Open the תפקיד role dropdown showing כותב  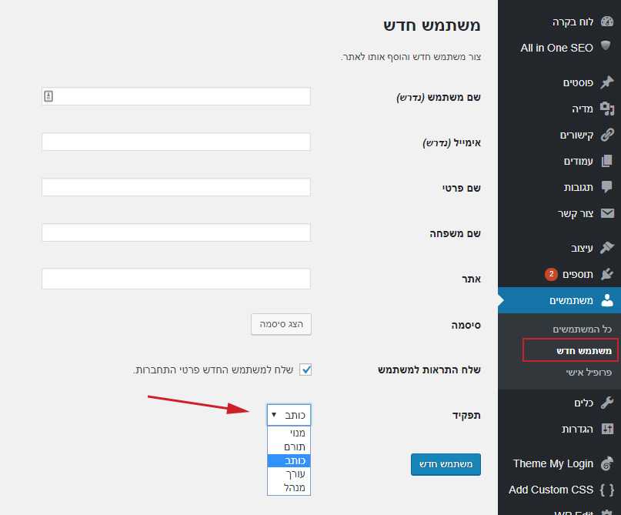[x=289, y=415]
